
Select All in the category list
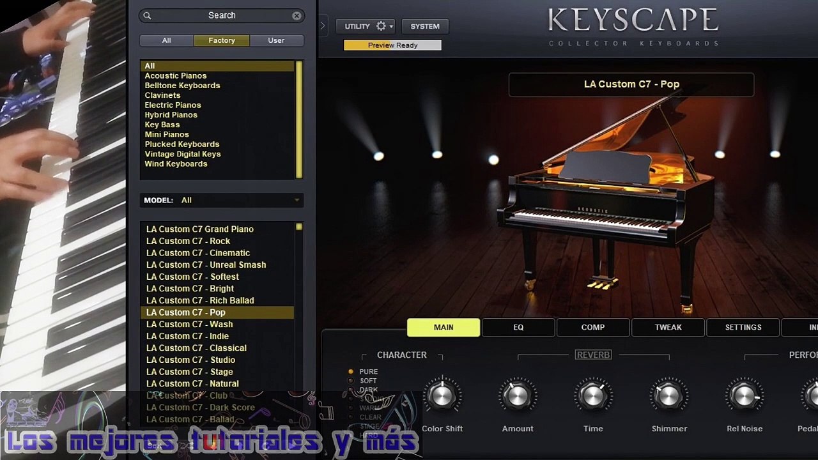tap(217, 66)
